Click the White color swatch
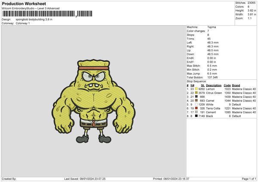The image size is (258, 182). [x=197, y=104]
